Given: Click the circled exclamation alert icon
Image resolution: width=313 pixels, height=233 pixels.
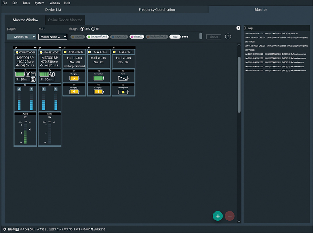Looking at the screenshot, I should click(x=228, y=36).
